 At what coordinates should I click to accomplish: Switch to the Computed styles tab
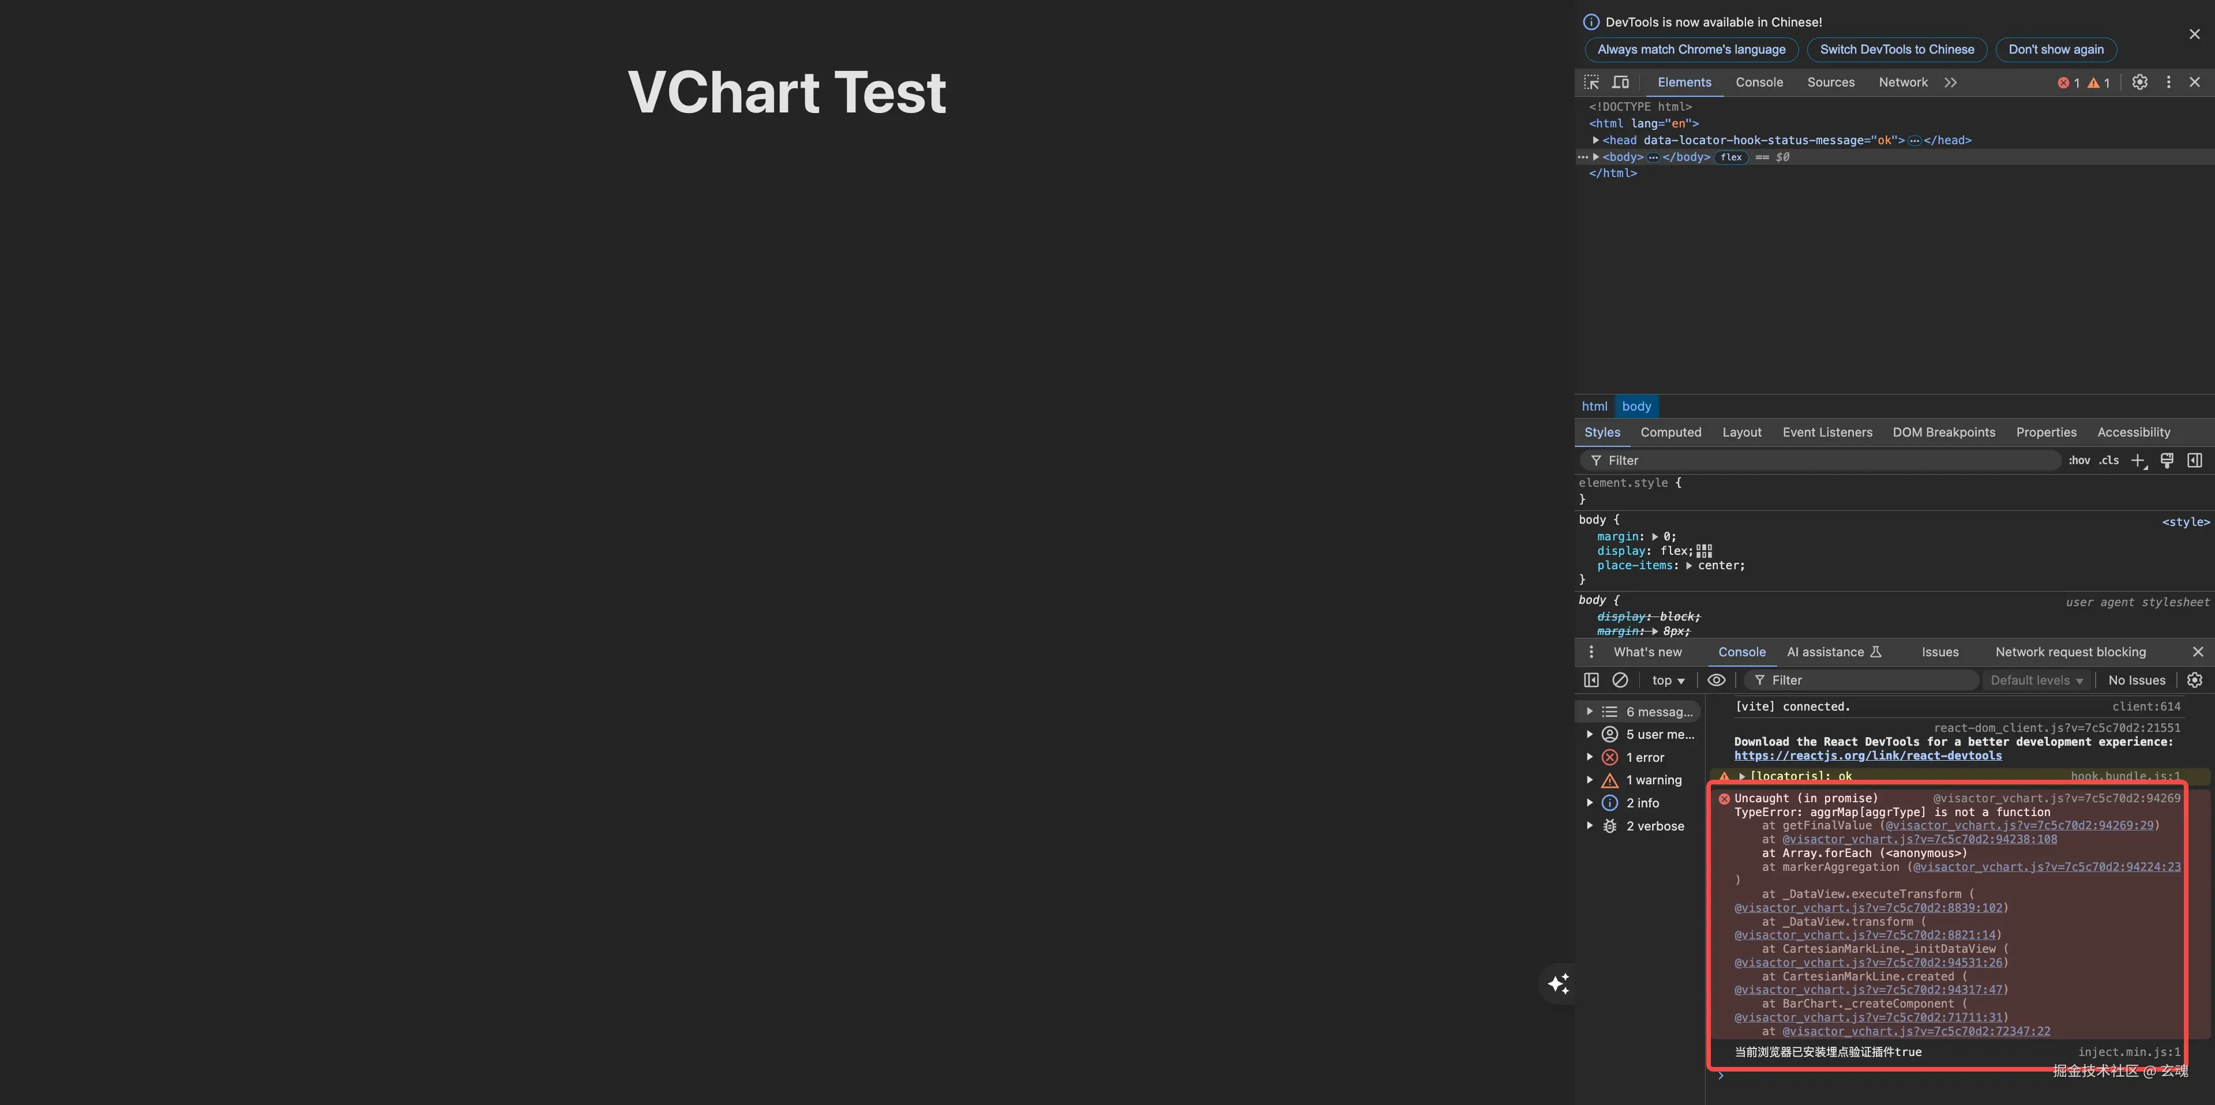(x=1670, y=433)
